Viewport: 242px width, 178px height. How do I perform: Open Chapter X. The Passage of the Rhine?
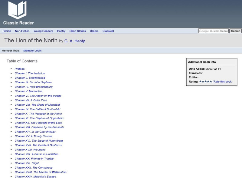(x=38, y=114)
